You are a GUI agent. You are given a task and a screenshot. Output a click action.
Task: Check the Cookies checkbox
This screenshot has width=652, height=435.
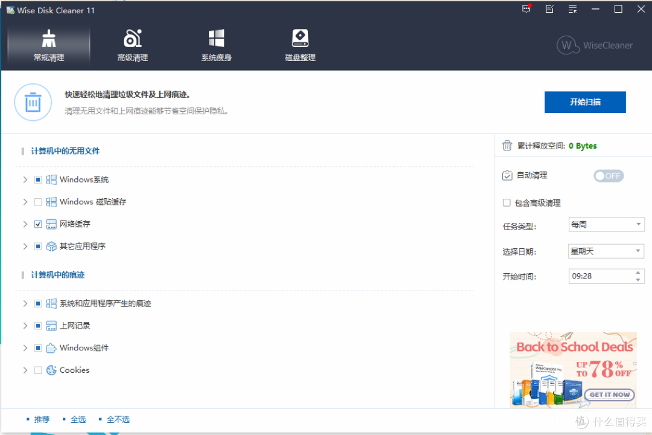[38, 370]
